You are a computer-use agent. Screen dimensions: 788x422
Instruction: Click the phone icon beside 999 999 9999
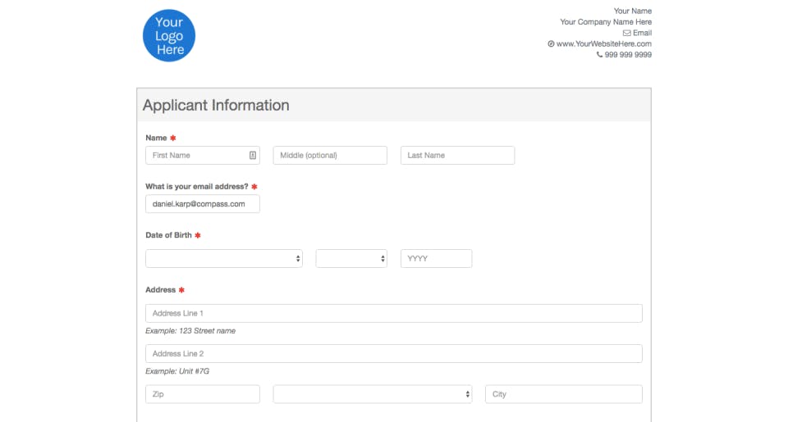coord(599,55)
